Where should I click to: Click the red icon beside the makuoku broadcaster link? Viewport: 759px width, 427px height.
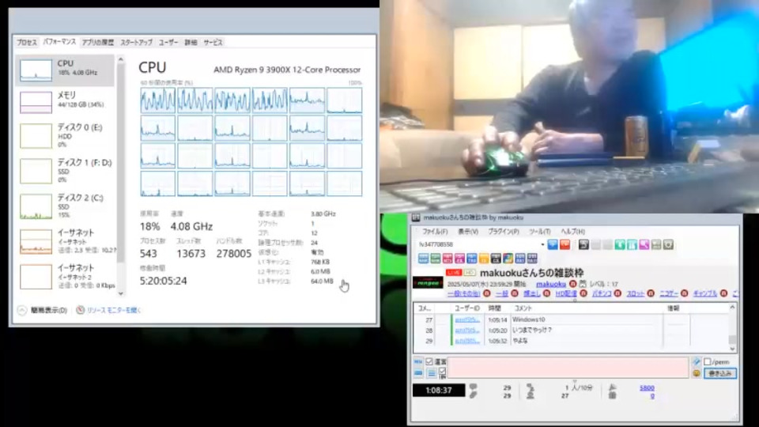572,284
